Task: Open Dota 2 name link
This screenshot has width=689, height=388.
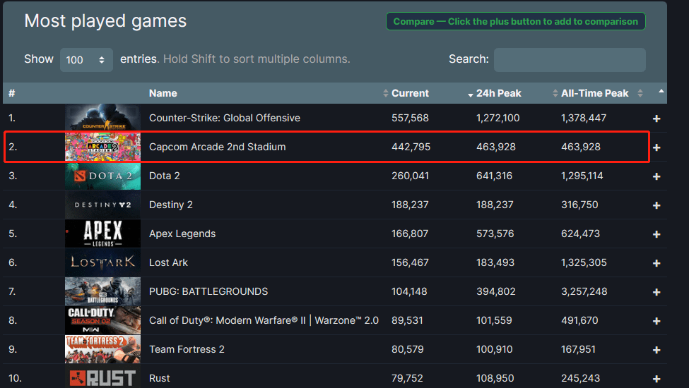Action: 165,176
